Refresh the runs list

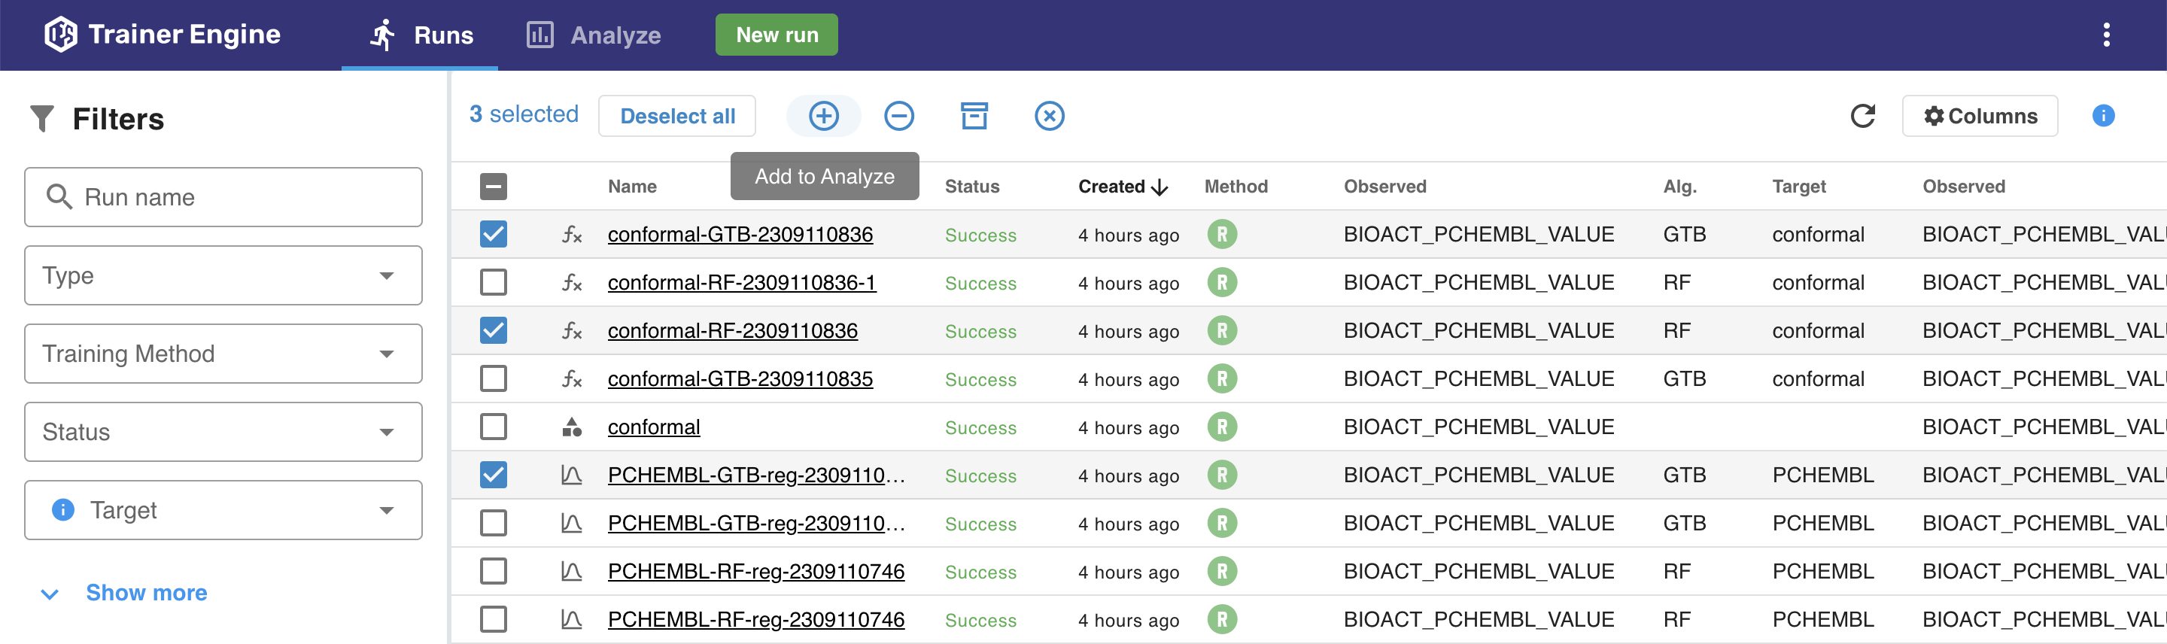[x=1862, y=116]
